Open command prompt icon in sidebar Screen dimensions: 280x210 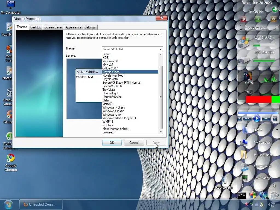point(242,196)
